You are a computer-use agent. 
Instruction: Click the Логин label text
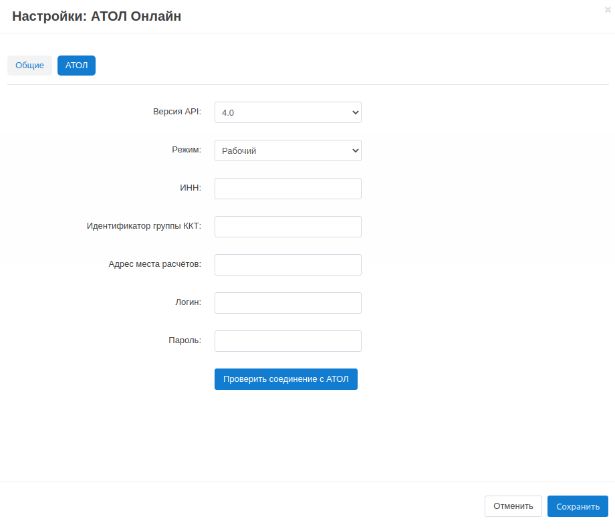pos(187,302)
